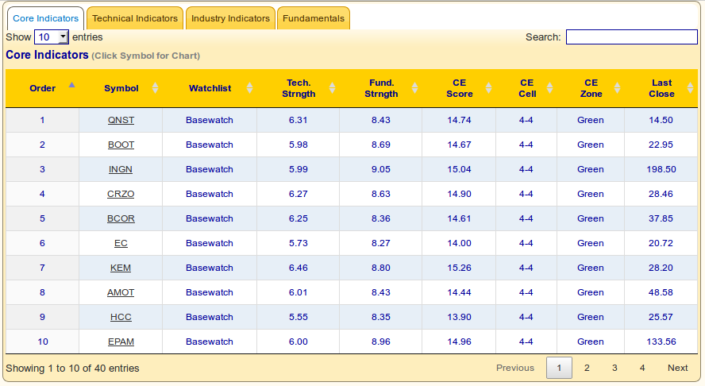Click the Last Close header label
Screen dimensions: 705x386
pos(662,88)
